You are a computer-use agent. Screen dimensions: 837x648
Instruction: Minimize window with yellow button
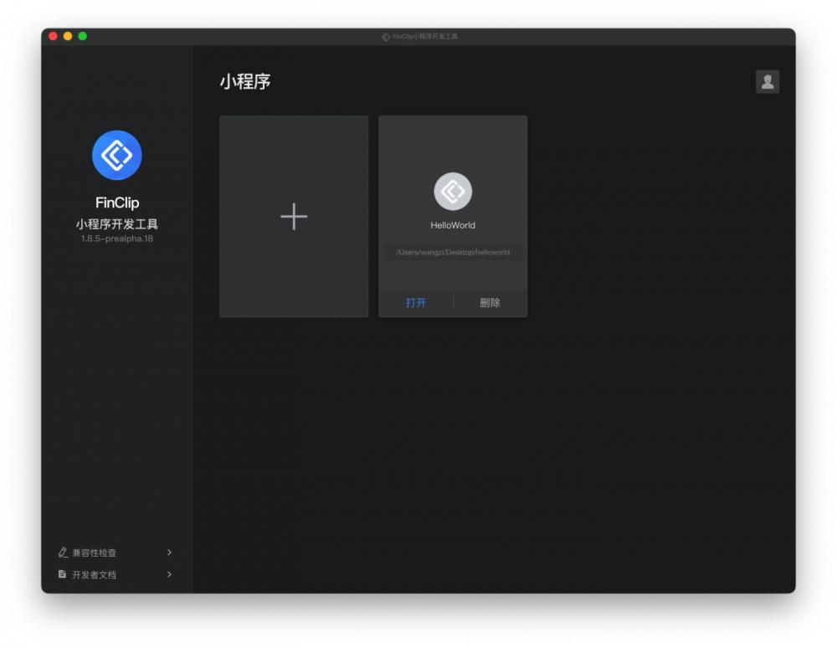[68, 36]
